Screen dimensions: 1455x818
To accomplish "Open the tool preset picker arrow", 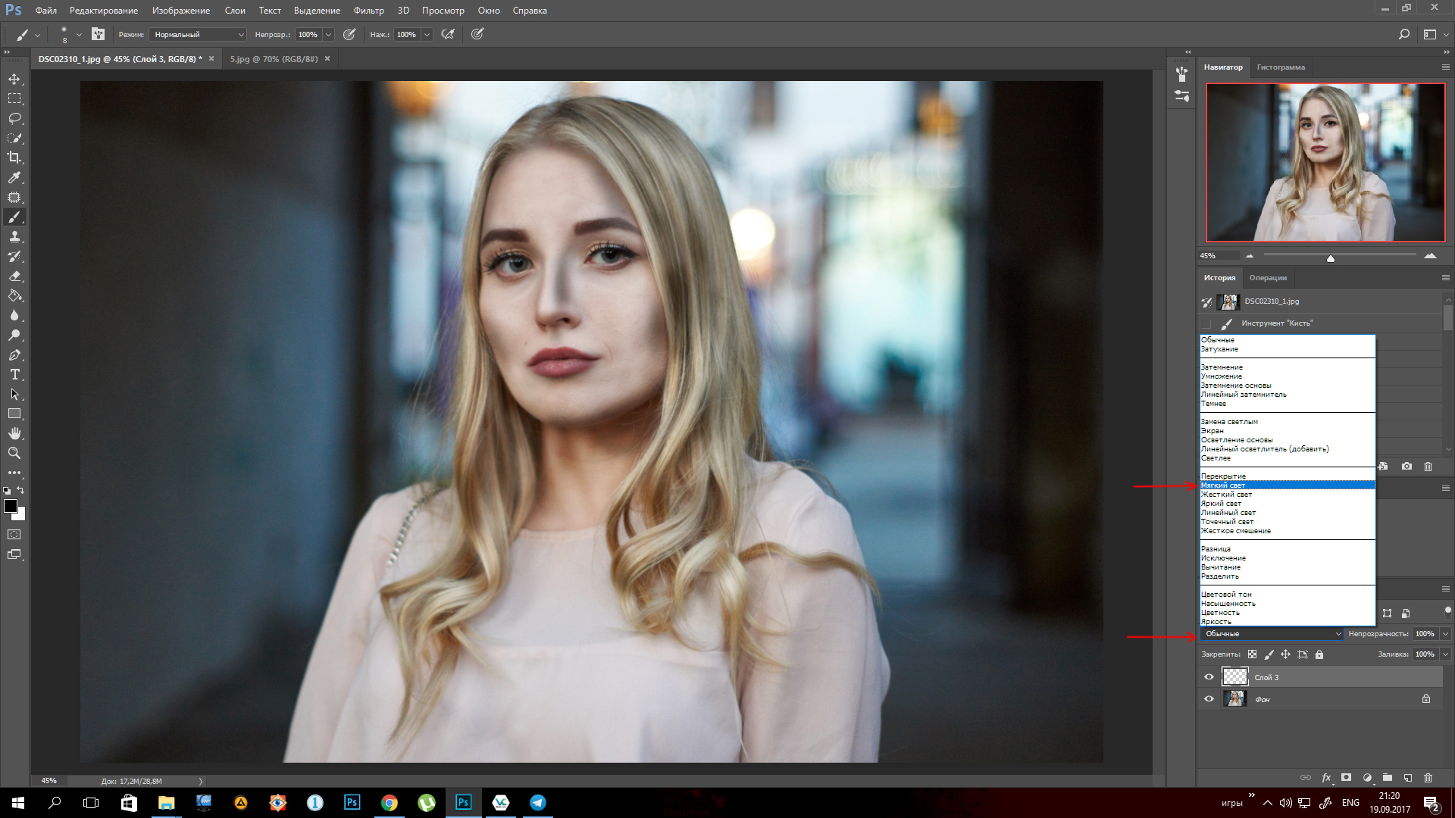I will pos(37,34).
